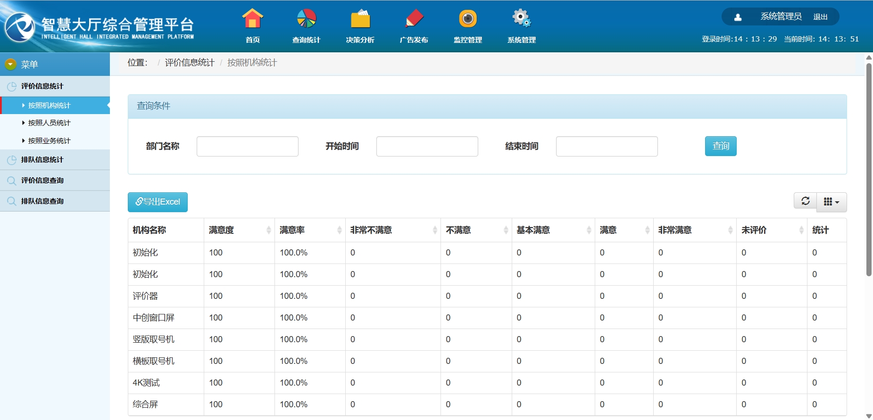Focus the 结束时间 input field
The image size is (873, 420).
[607, 146]
